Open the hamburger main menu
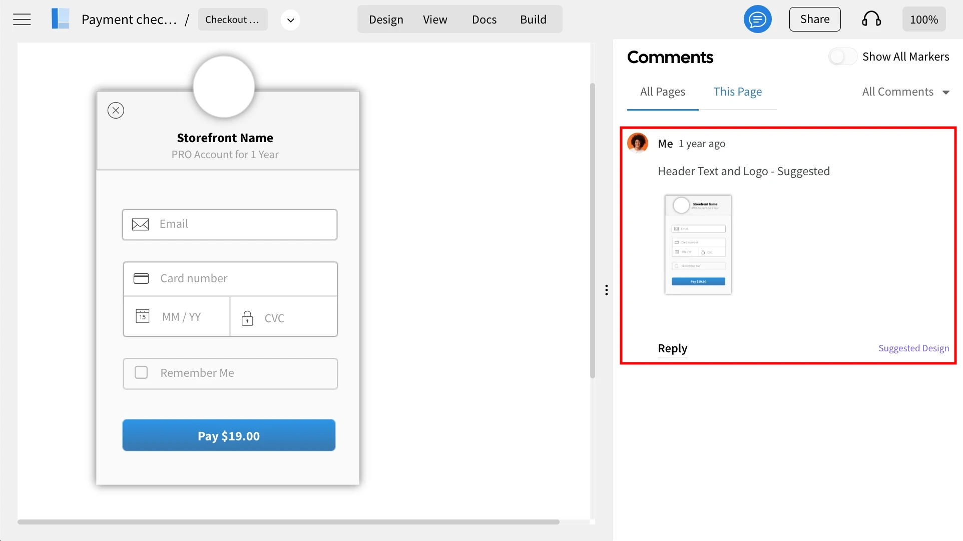Screen dimensions: 963x541 [22, 20]
